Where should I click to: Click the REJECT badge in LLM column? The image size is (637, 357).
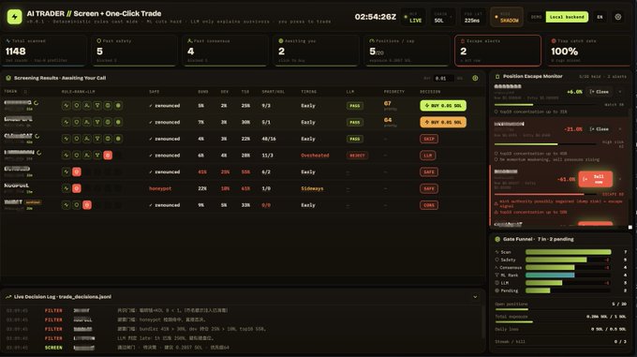(x=357, y=156)
